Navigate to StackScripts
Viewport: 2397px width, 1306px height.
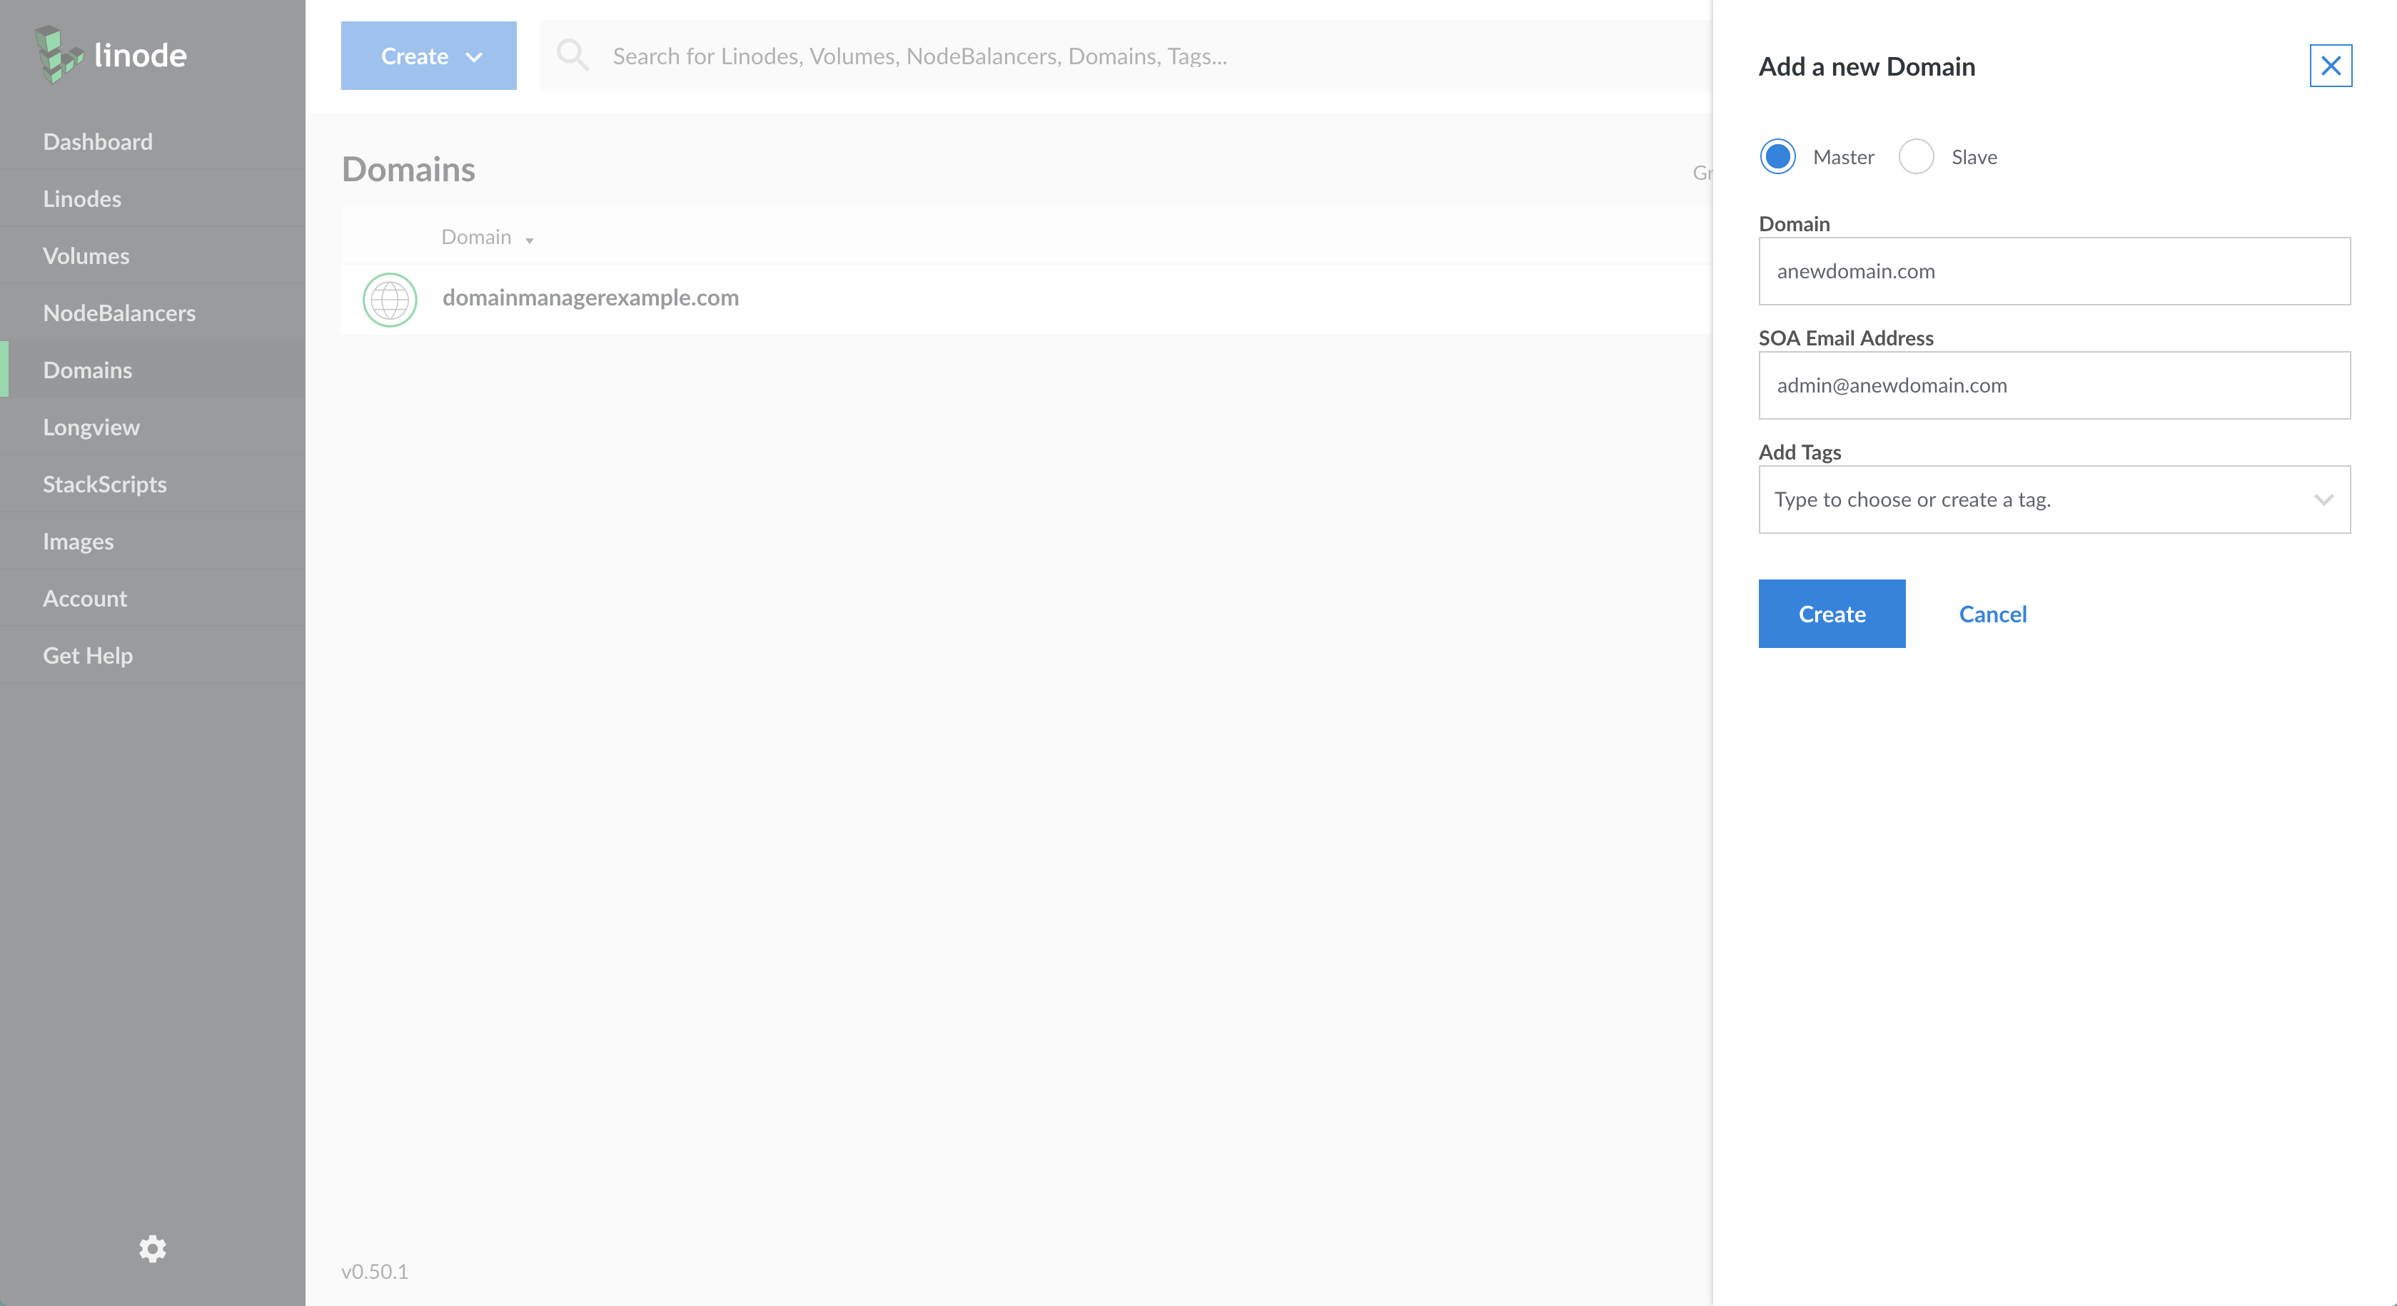[104, 484]
